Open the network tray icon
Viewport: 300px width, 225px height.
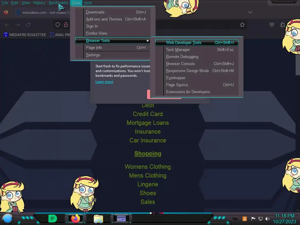coord(260,219)
